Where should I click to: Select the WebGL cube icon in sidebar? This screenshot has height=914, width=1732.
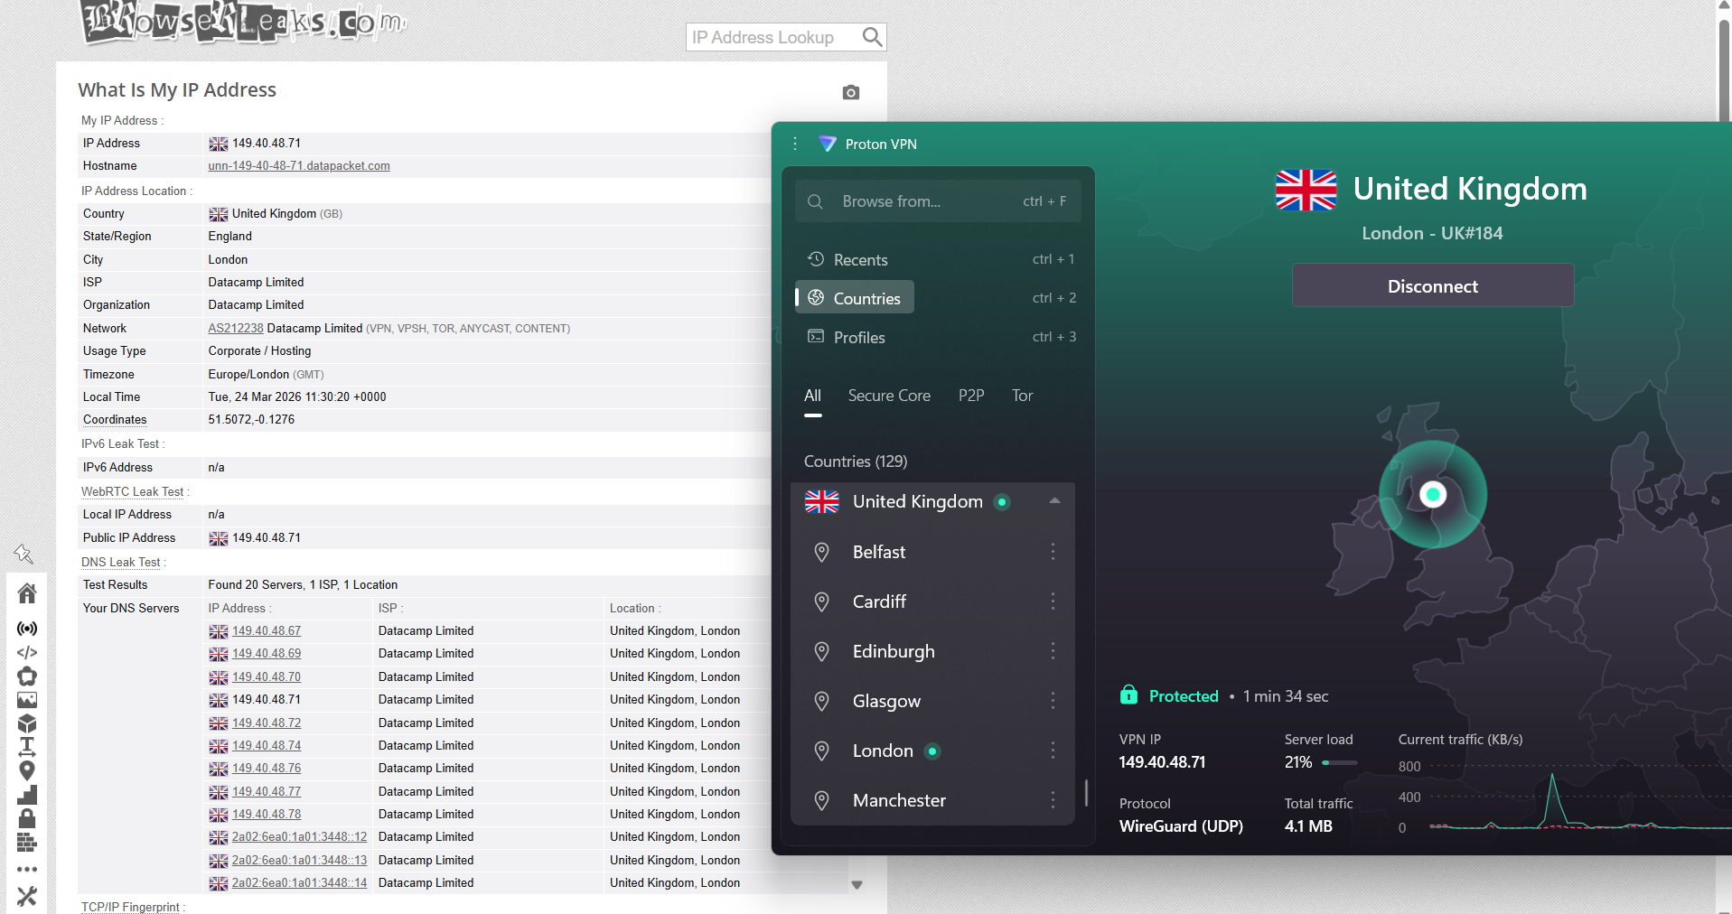click(27, 723)
